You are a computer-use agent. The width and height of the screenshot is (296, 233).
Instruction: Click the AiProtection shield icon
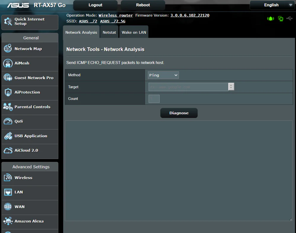click(x=8, y=92)
